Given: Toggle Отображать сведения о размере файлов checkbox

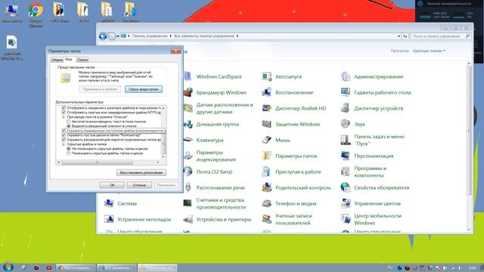Looking at the screenshot, I should [64, 108].
